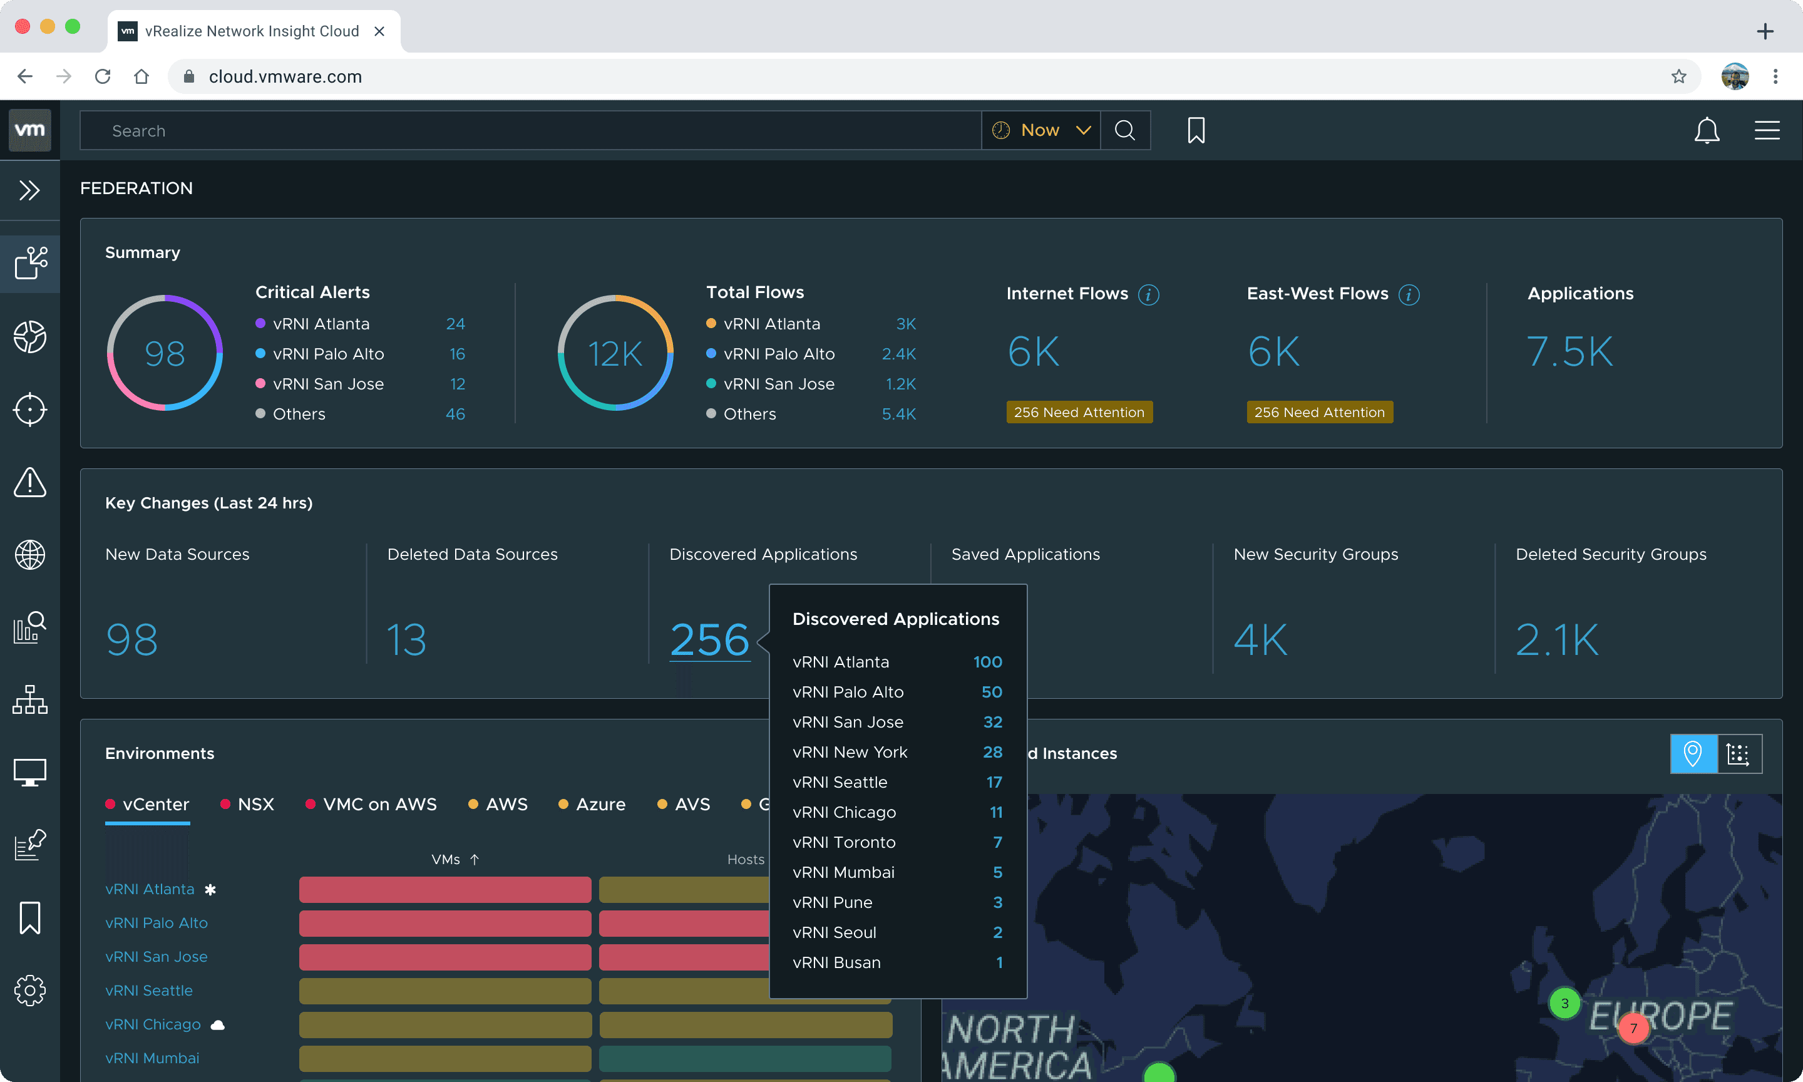Open the notifications bell
Screen dimensions: 1803x1082
tap(1706, 130)
